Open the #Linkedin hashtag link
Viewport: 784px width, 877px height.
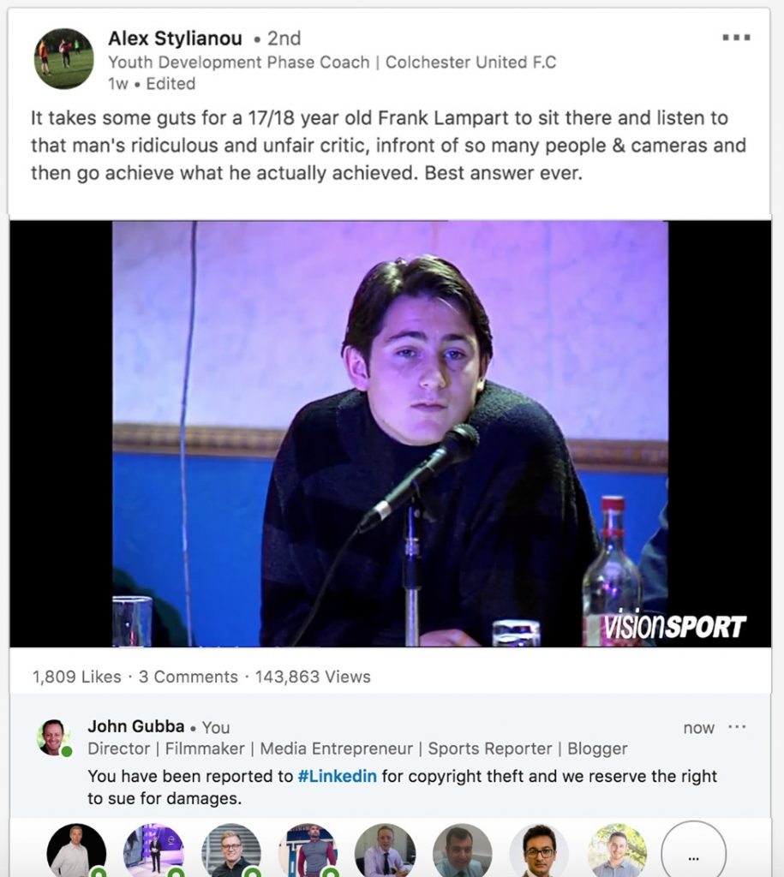click(x=337, y=776)
